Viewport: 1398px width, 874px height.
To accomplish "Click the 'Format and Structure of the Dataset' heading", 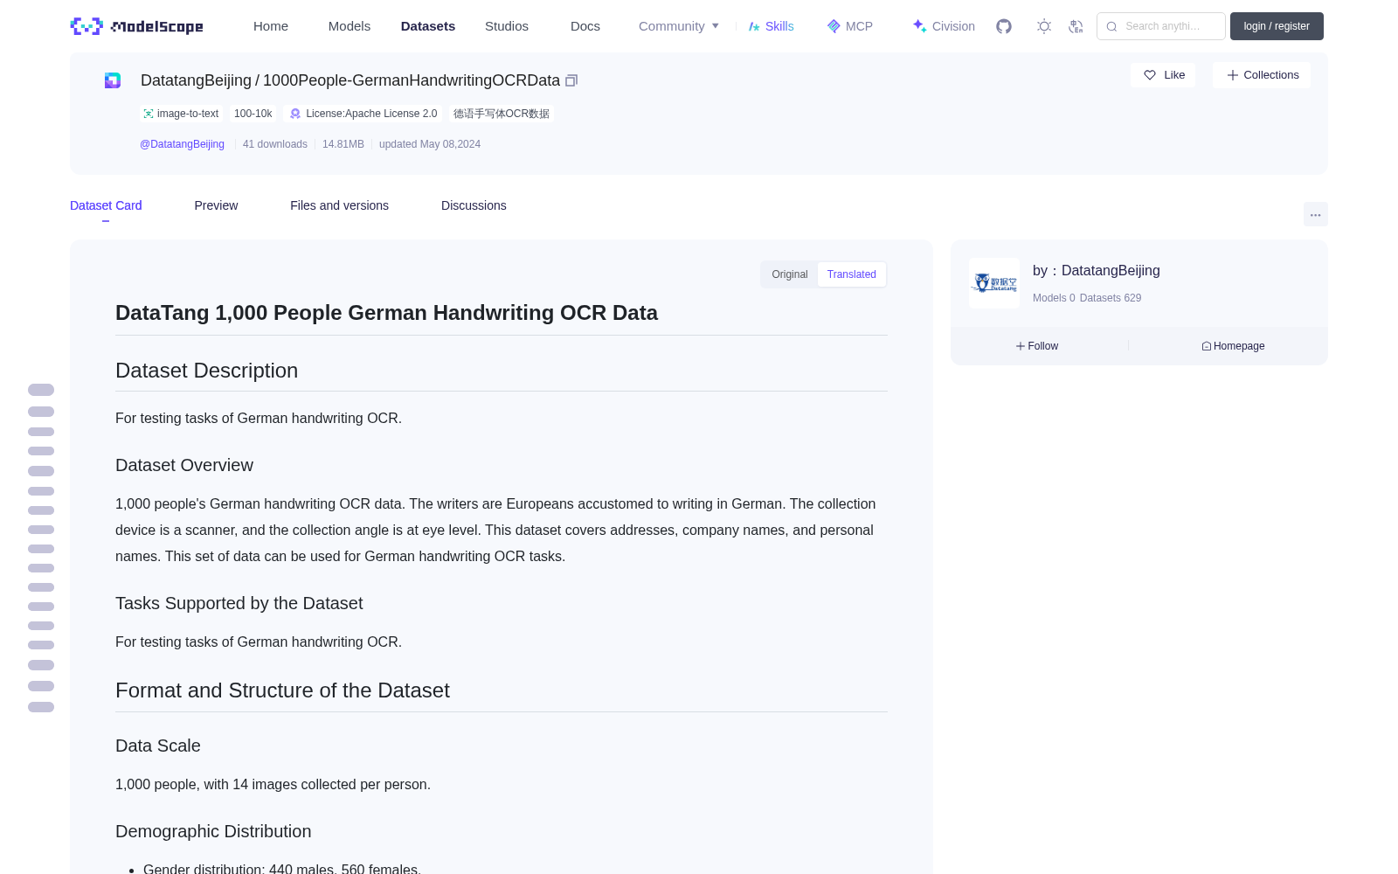I will (282, 690).
